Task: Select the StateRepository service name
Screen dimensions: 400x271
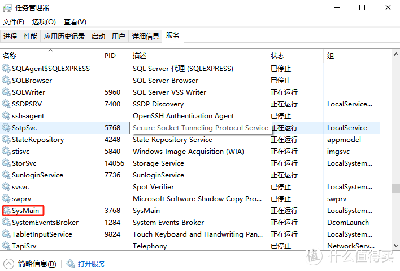Action: (38, 140)
